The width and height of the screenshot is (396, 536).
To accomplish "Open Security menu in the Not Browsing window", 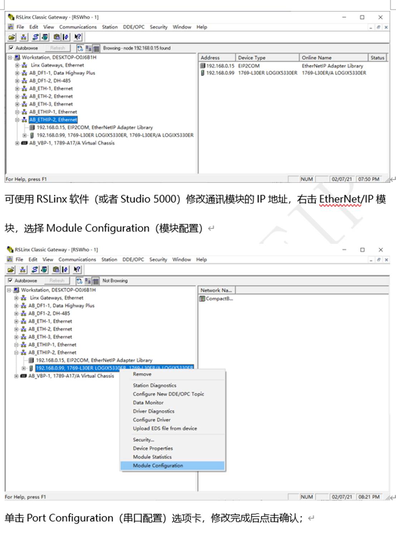I will pyautogui.click(x=158, y=259).
